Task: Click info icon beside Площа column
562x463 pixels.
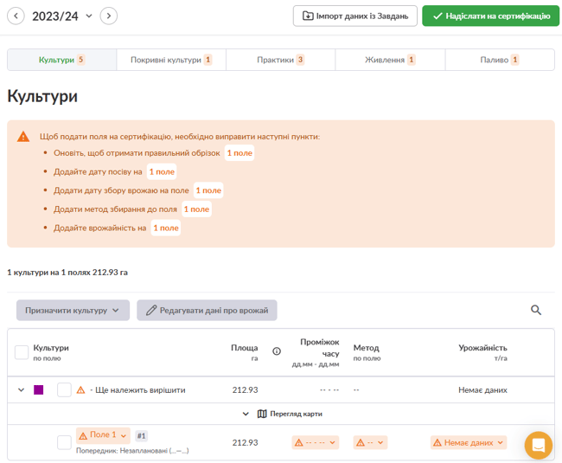Action: point(277,351)
